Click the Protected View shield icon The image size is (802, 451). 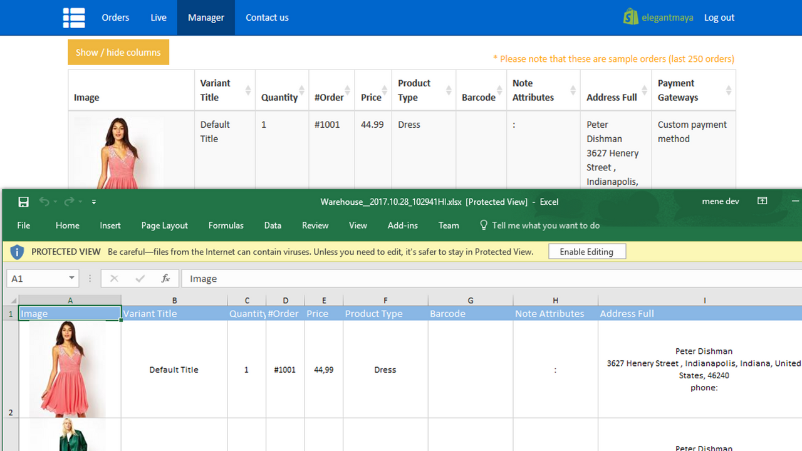coord(17,252)
